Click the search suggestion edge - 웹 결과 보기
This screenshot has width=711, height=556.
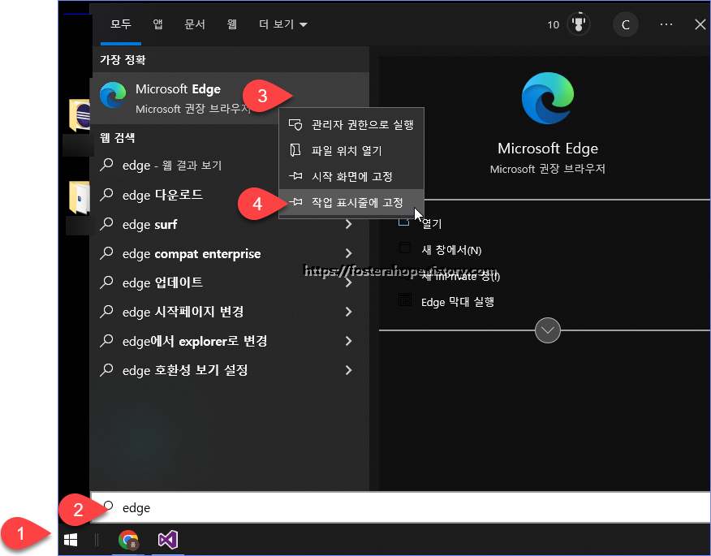click(172, 166)
